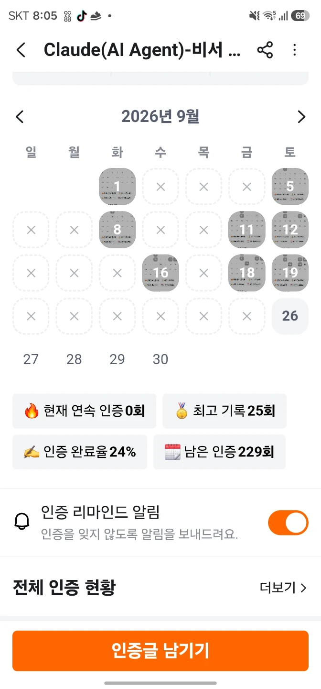Open the certification thumbnail for day 1
The height and width of the screenshot is (689, 321).
[x=117, y=187]
